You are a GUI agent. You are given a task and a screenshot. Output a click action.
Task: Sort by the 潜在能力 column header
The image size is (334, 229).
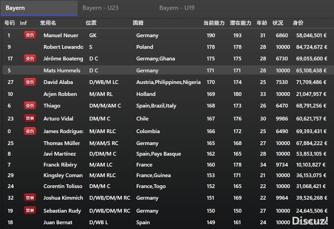240,23
